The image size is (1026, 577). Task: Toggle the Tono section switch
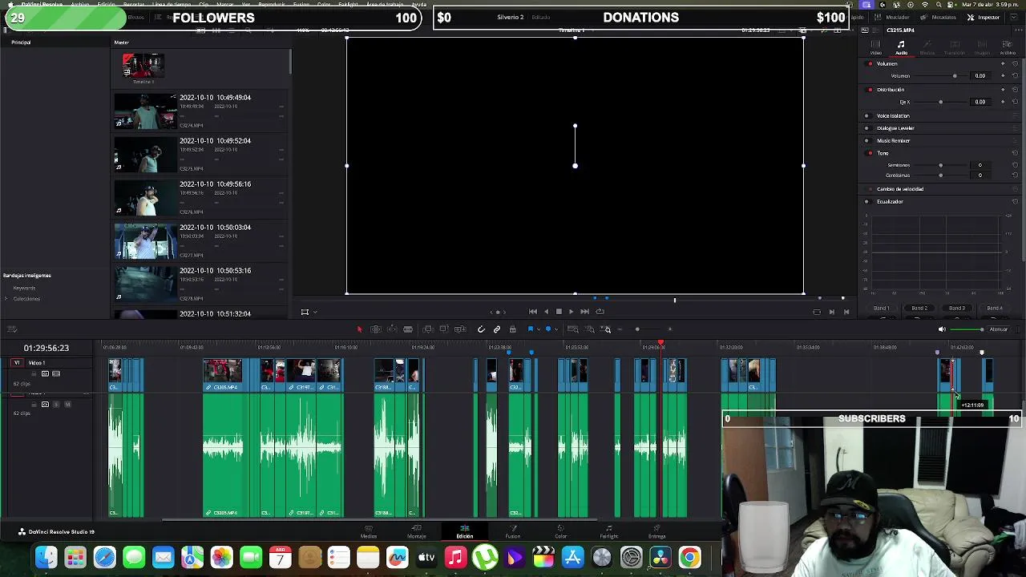[x=870, y=153]
